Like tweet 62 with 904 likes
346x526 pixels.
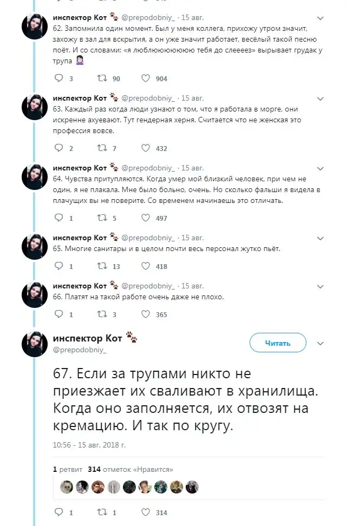[x=145, y=78]
